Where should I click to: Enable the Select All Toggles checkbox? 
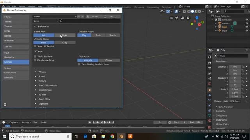(x=35, y=46)
